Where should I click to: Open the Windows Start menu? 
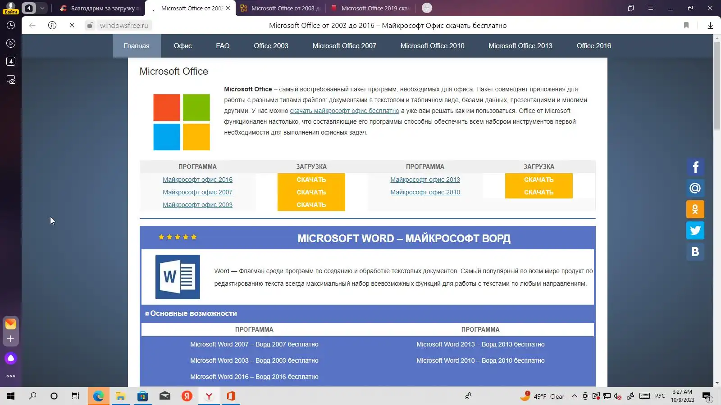[11, 396]
